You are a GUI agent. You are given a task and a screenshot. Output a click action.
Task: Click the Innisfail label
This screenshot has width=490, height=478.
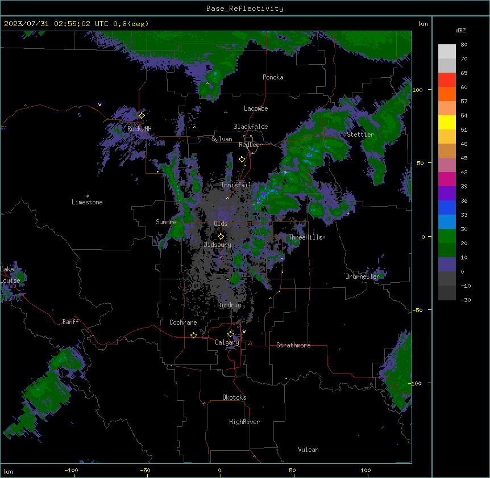(x=236, y=185)
